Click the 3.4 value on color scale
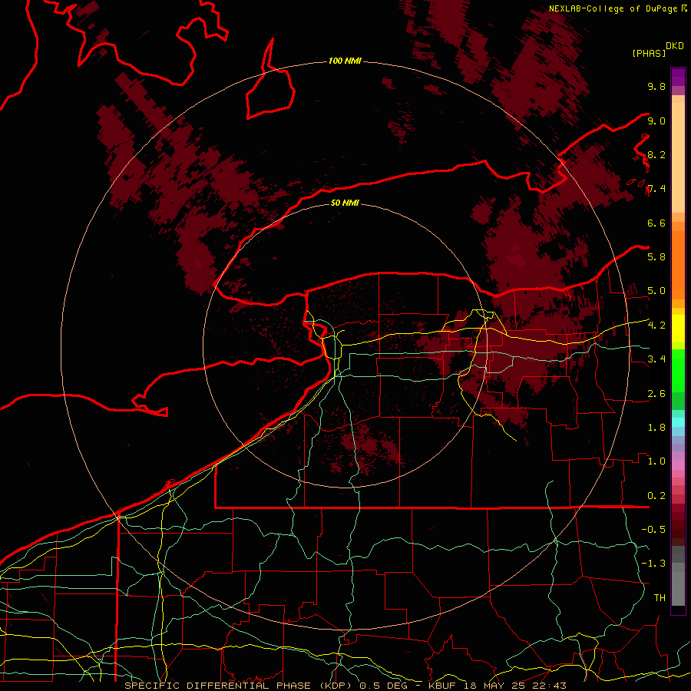Screen dimensions: 691x691 click(656, 359)
